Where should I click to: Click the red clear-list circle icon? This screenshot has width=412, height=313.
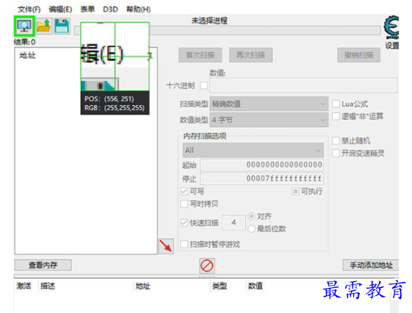[x=207, y=266]
